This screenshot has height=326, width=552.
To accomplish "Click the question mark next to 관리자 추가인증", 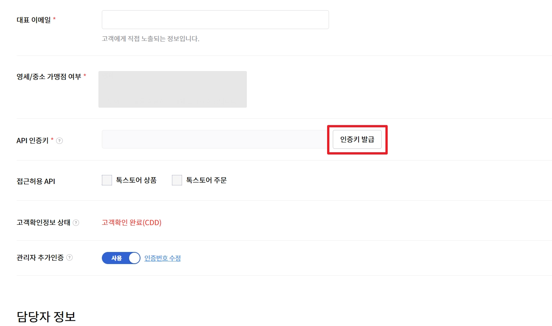I will tap(70, 258).
